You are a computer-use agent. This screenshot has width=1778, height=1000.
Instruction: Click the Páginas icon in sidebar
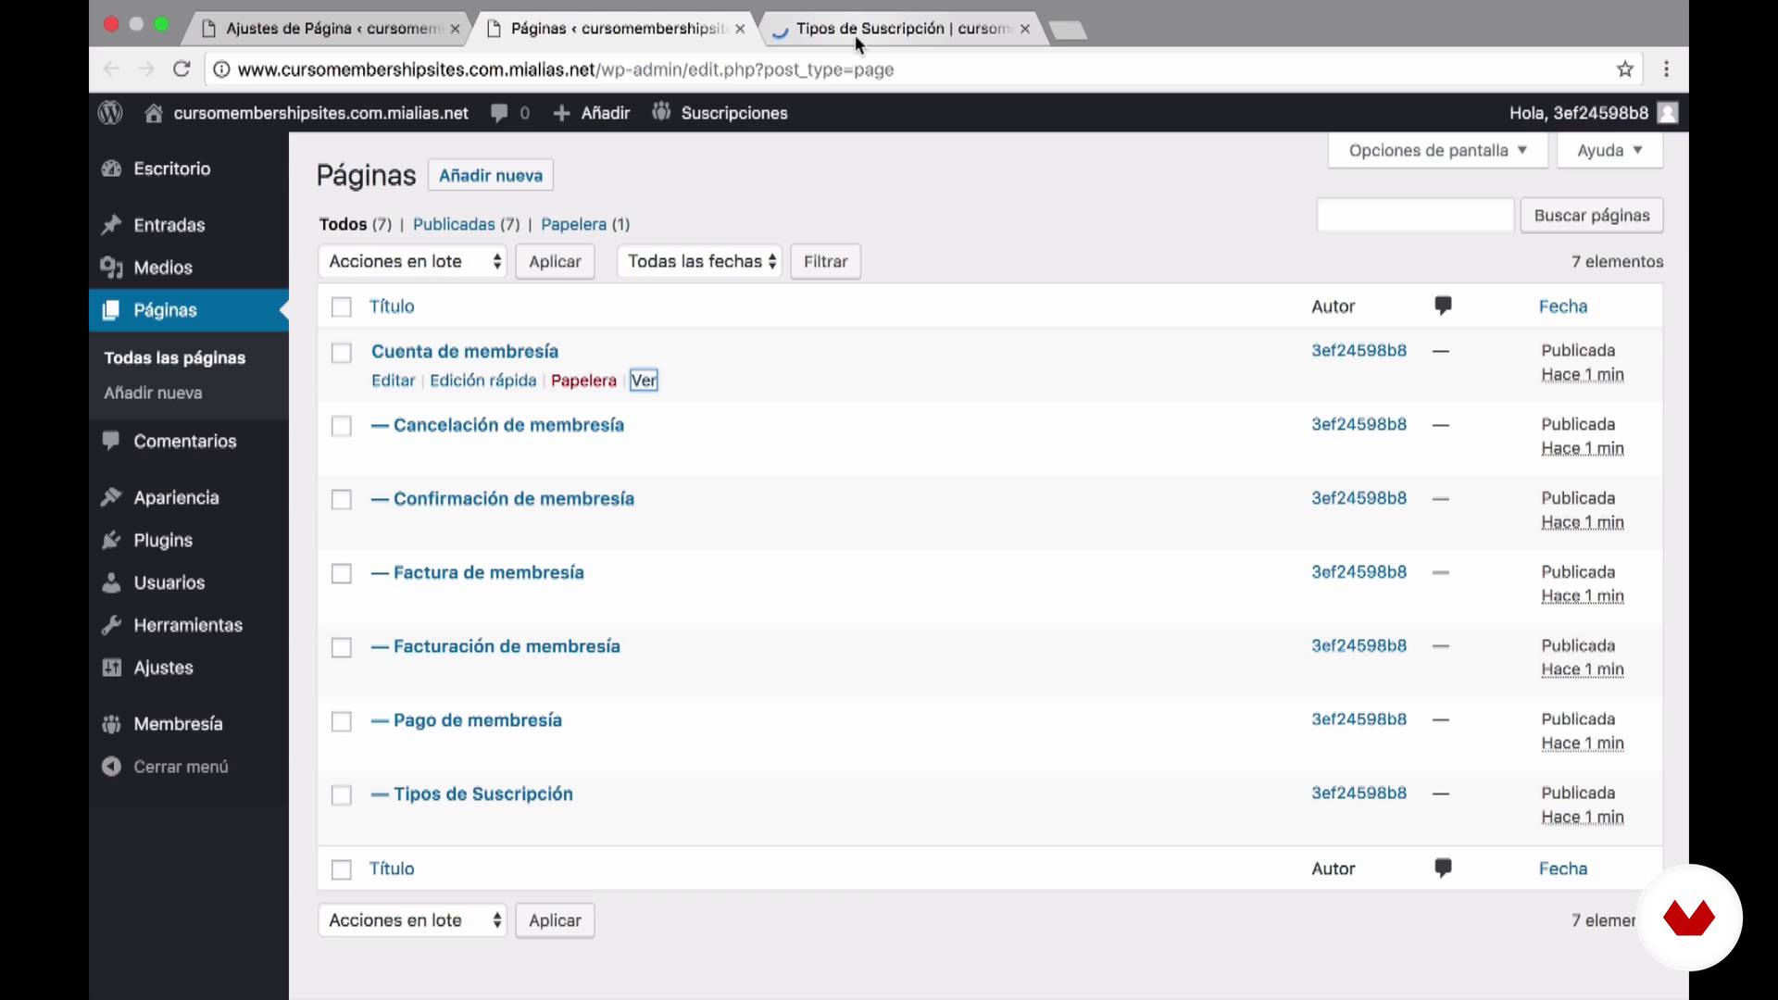coord(112,310)
